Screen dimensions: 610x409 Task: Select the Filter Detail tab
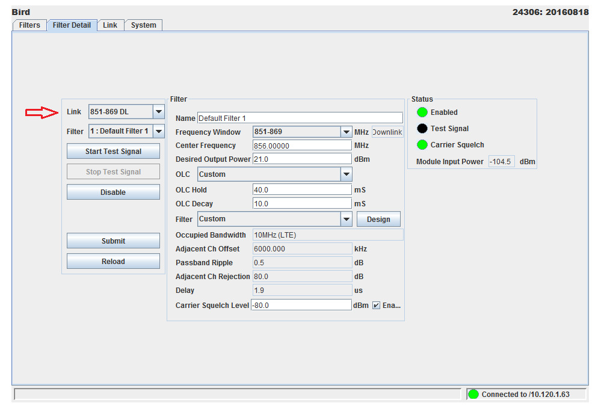(x=72, y=25)
